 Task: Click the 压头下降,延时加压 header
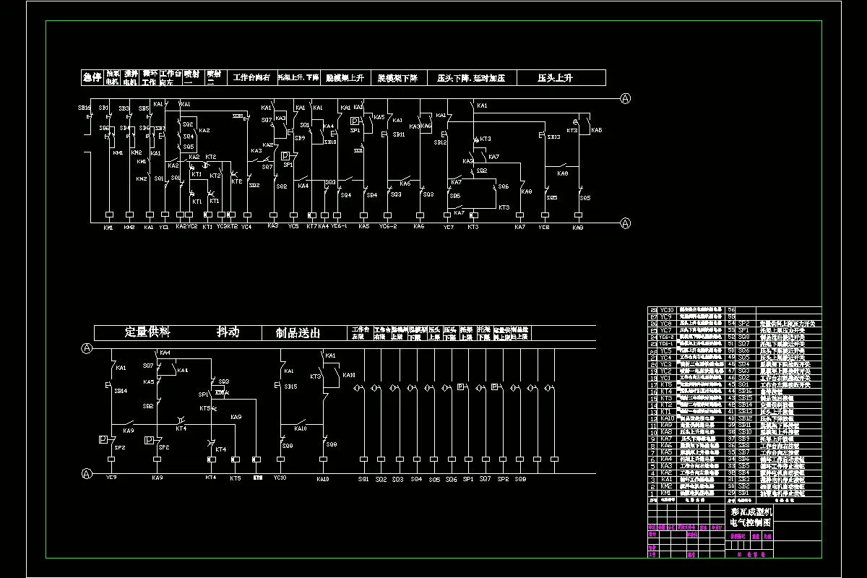point(471,78)
